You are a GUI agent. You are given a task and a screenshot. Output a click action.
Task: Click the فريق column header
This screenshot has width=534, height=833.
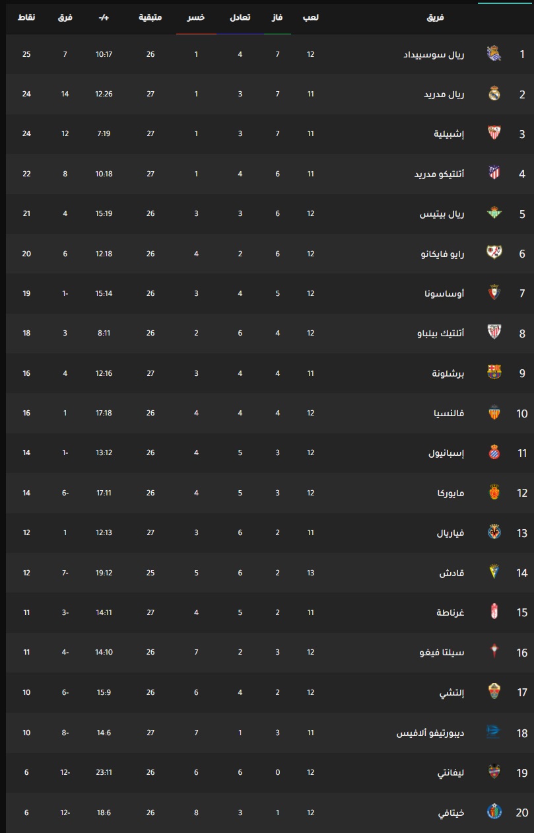tap(436, 17)
